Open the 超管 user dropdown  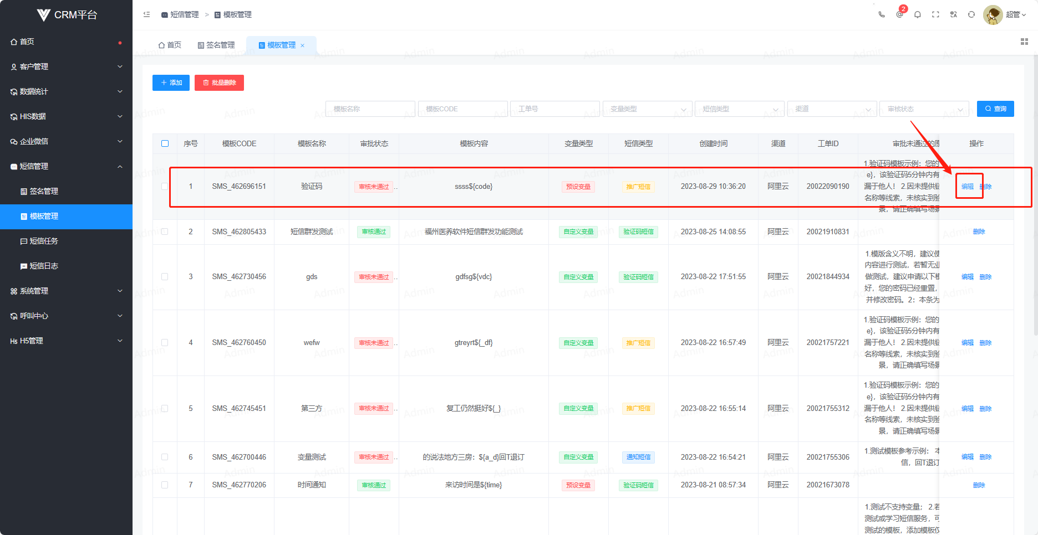(x=1016, y=14)
